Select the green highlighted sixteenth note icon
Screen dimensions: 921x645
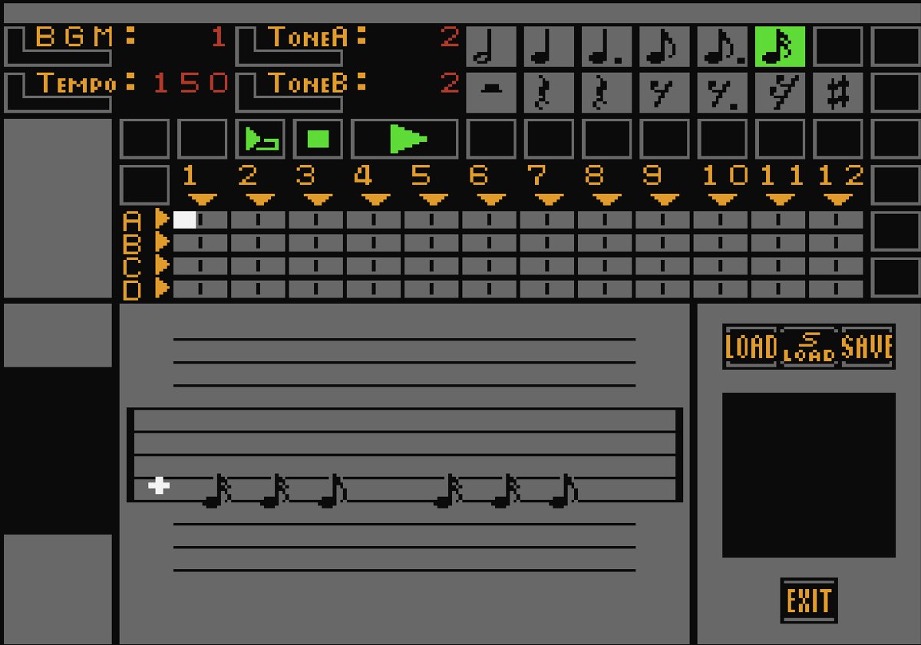coord(780,46)
